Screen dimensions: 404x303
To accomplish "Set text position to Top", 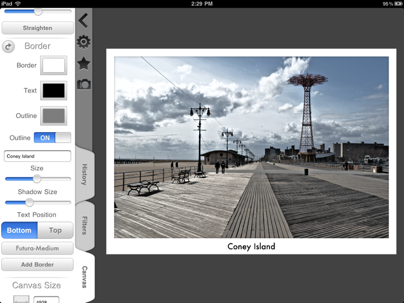I will [x=55, y=231].
